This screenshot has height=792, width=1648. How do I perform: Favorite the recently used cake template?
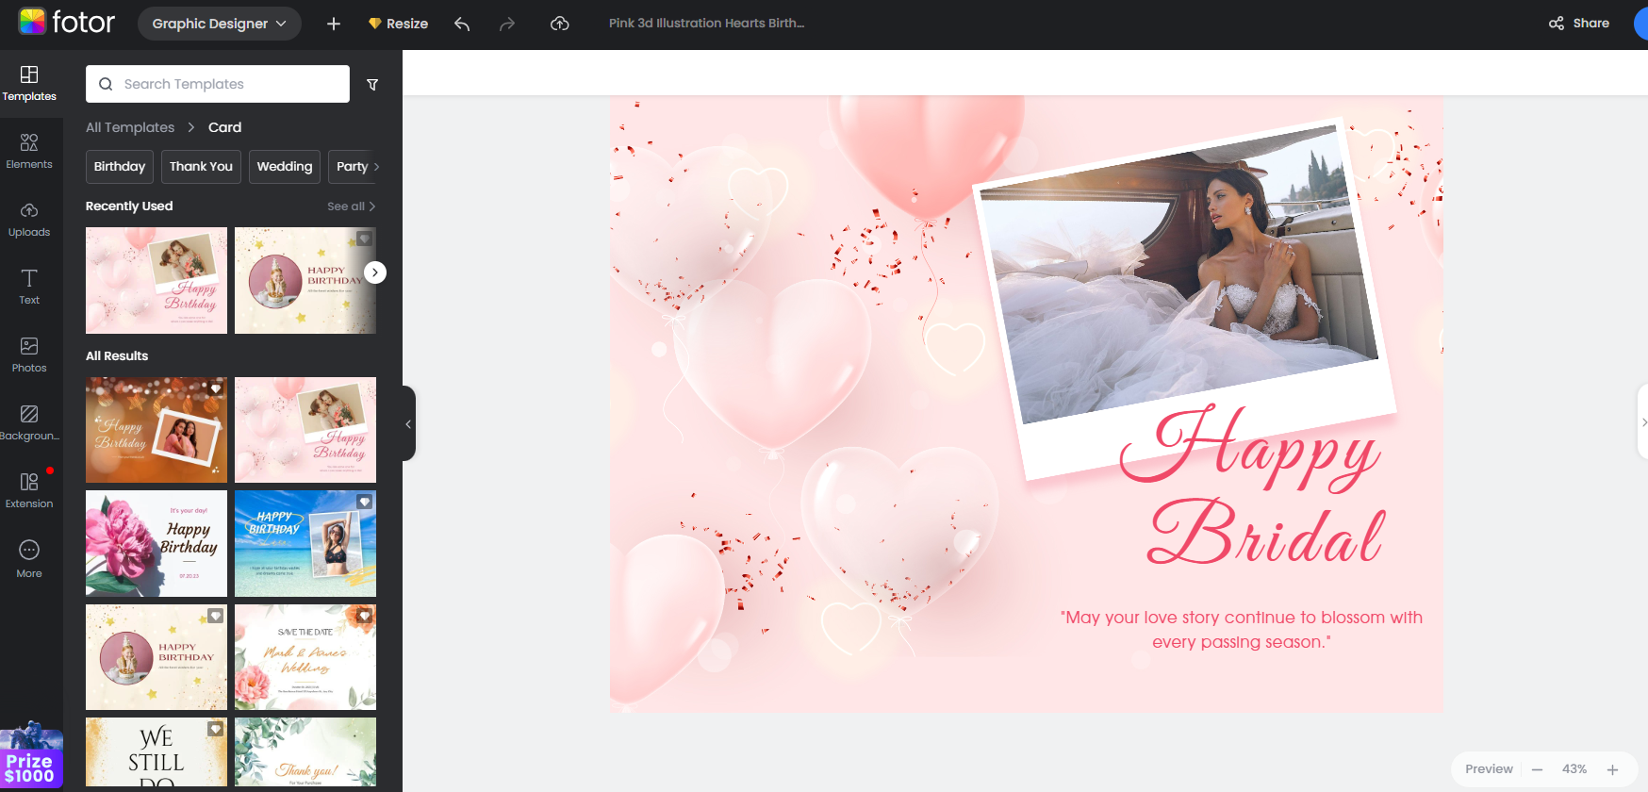click(x=365, y=239)
